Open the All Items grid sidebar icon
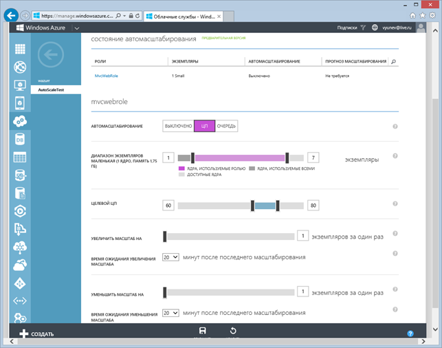 pyautogui.click(x=20, y=49)
